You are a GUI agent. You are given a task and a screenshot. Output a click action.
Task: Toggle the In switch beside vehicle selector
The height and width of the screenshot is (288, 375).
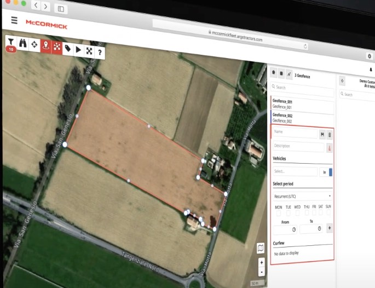coord(327,172)
